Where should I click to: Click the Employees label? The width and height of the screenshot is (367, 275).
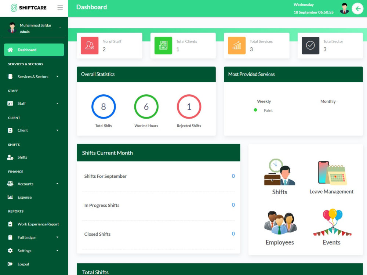coord(280,242)
